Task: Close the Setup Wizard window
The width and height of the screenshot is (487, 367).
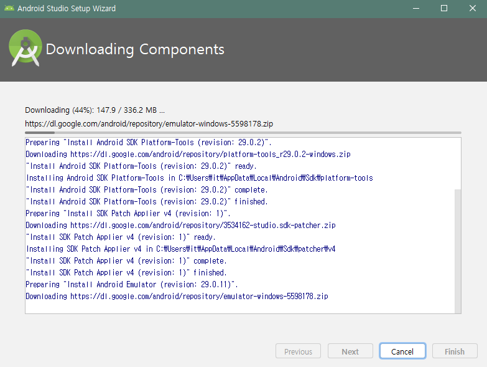Action: pos(473,8)
